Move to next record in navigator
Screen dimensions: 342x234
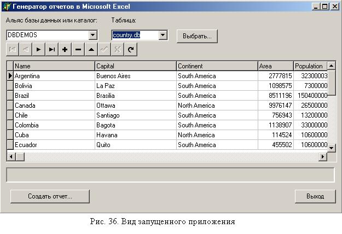[x=39, y=49]
